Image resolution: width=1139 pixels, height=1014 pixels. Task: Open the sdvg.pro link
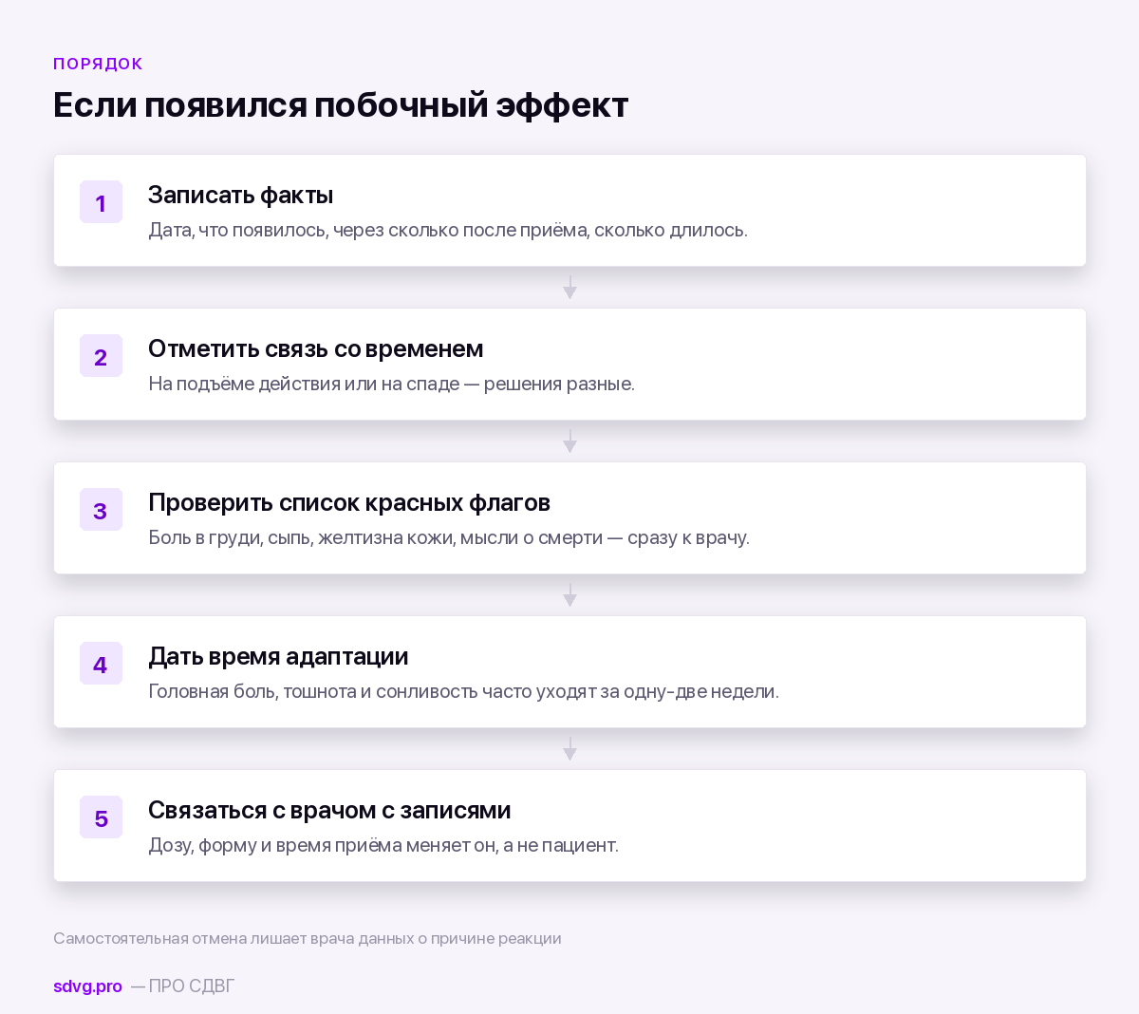click(87, 986)
